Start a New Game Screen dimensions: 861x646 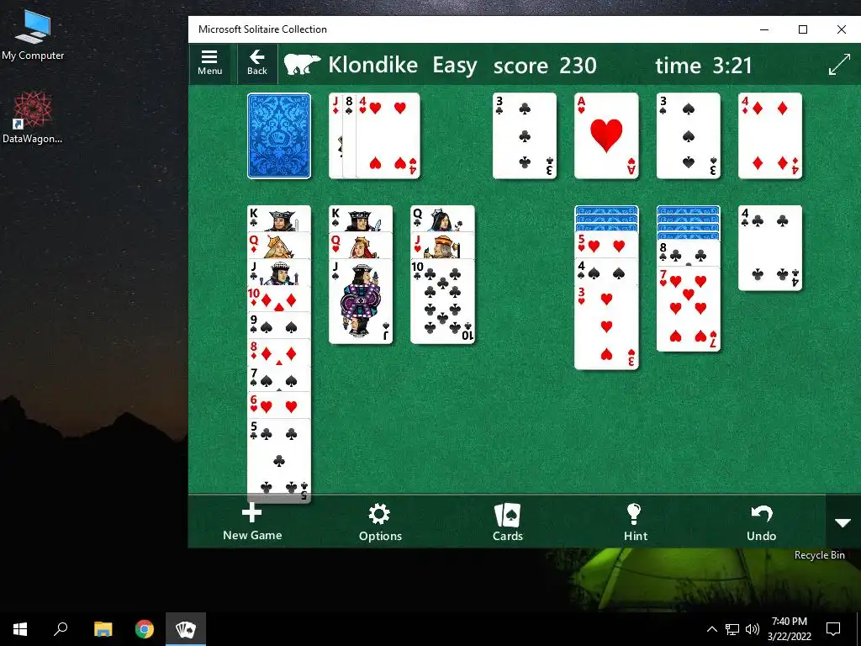pos(252,522)
